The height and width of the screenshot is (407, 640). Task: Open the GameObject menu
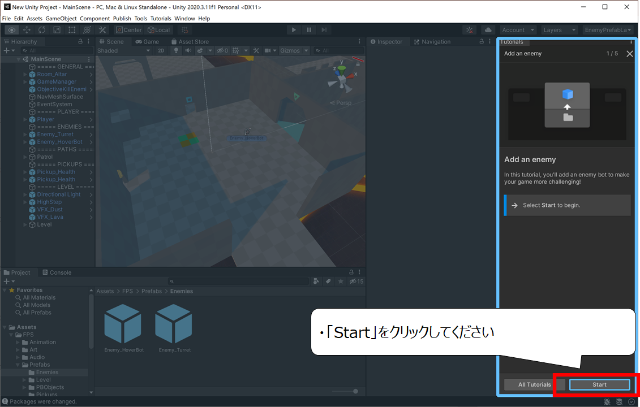[x=61, y=18]
